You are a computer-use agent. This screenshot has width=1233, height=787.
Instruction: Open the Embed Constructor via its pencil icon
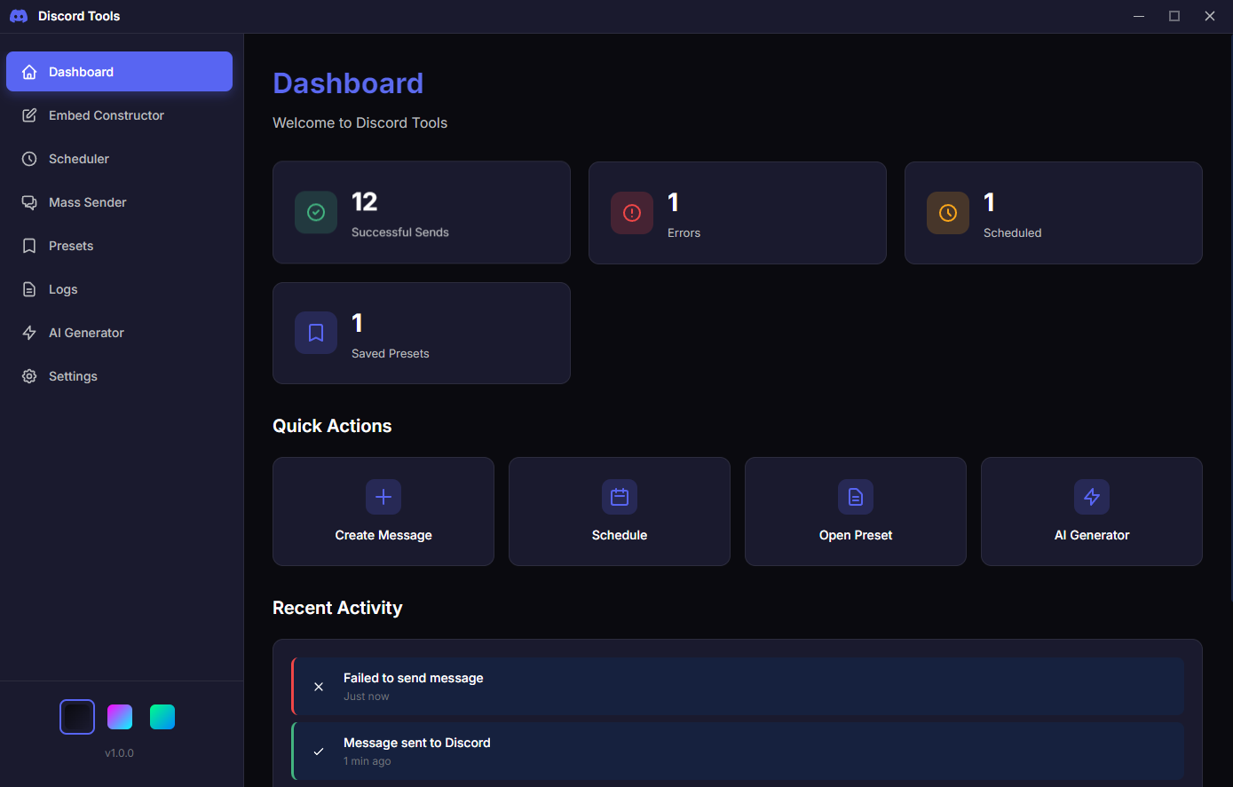[x=29, y=115]
